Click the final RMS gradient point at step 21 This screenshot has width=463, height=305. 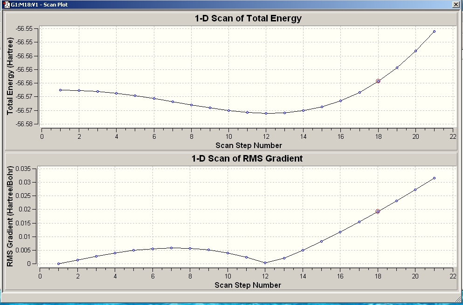434,178
